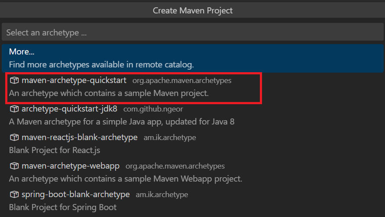Click the Create Maven Project title
This screenshot has height=217, width=385.
click(192, 10)
